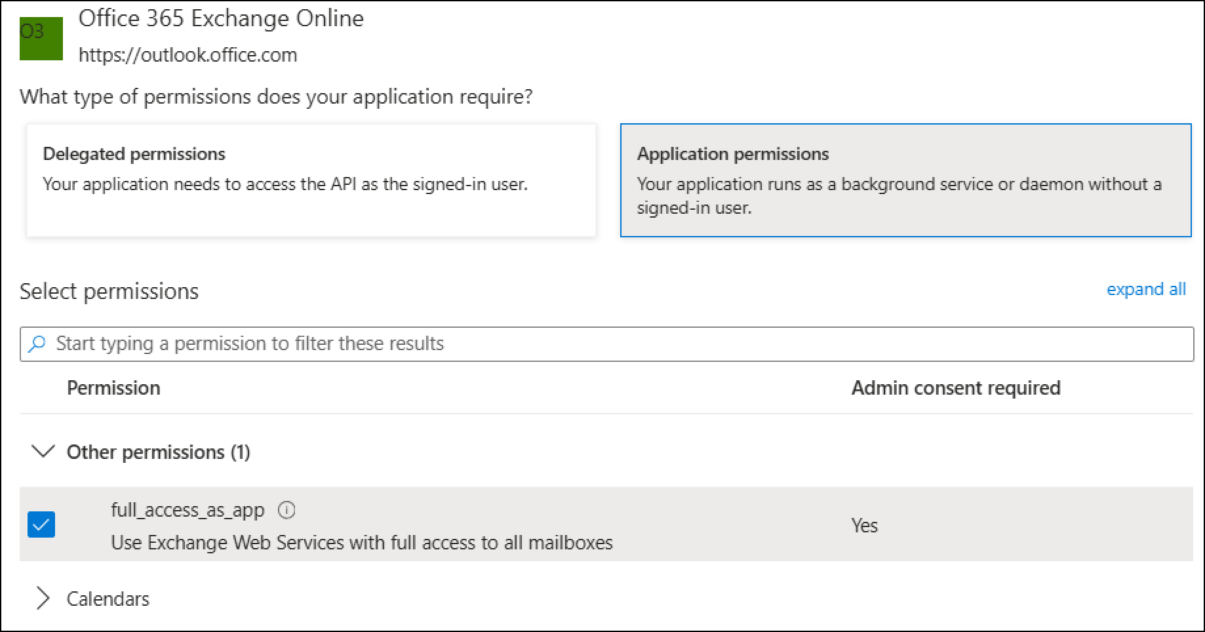Click the Select permissions heading
The width and height of the screenshot is (1205, 632).
(109, 291)
